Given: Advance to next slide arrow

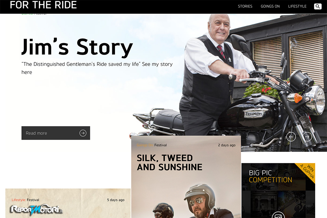Looking at the screenshot, I should pos(307,137).
